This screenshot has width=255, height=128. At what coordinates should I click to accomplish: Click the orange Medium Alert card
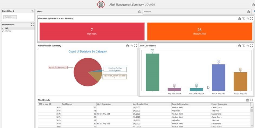199,31
